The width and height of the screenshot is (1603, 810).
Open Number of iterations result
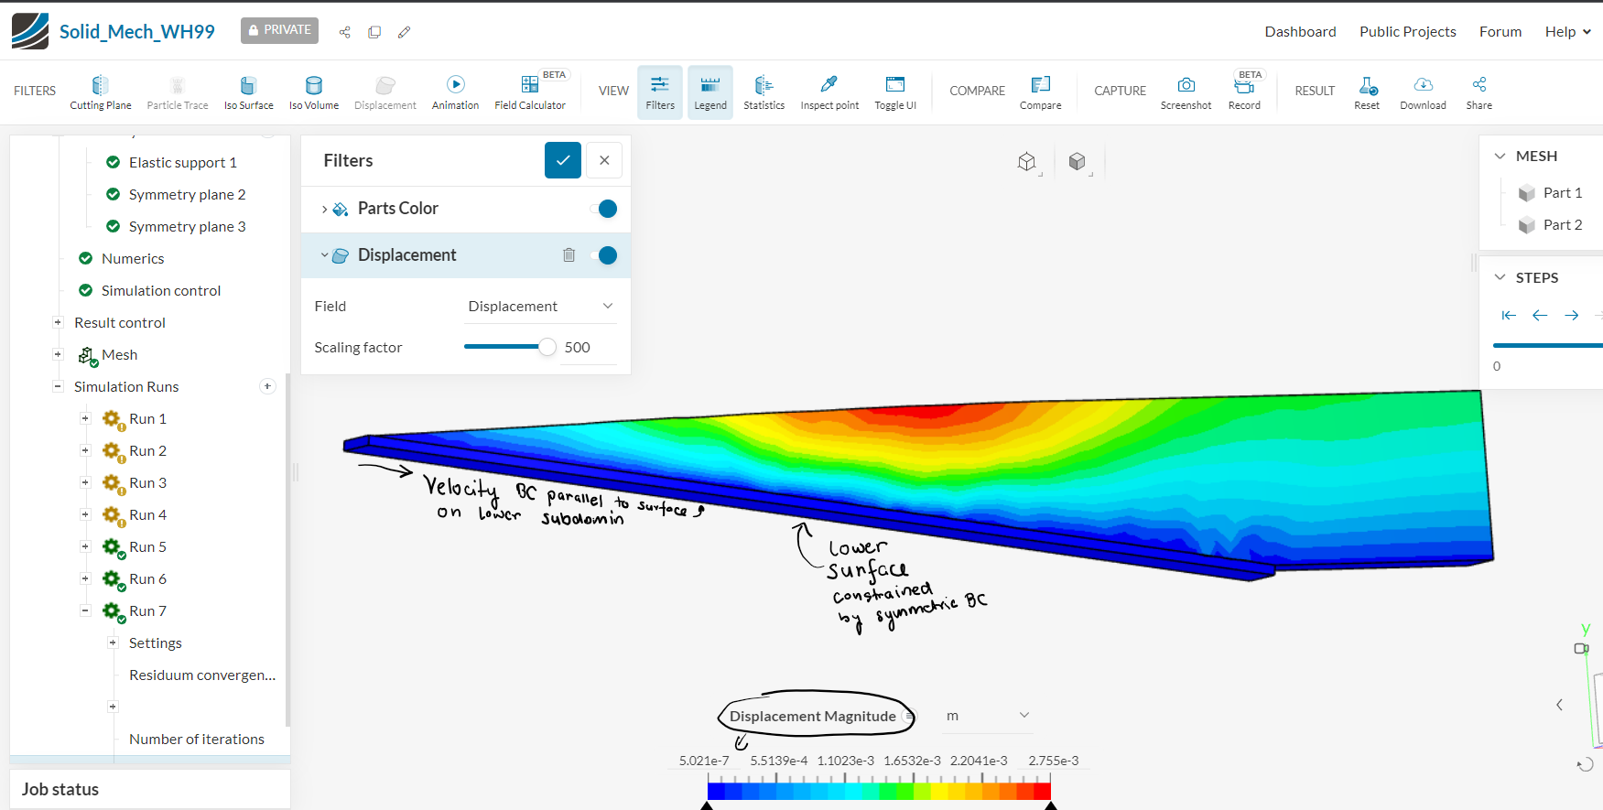196,739
